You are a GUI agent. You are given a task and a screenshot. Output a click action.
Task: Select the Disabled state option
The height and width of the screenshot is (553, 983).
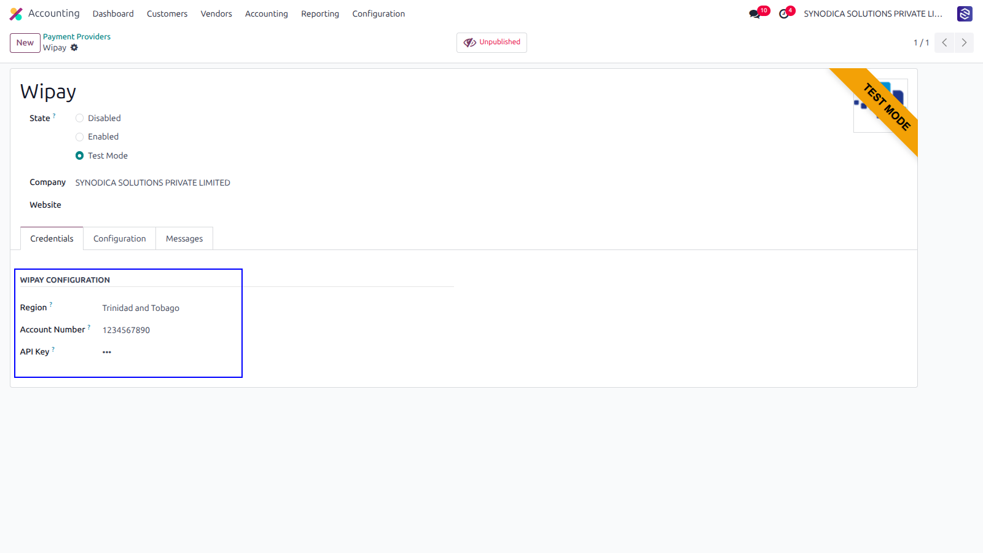click(79, 118)
